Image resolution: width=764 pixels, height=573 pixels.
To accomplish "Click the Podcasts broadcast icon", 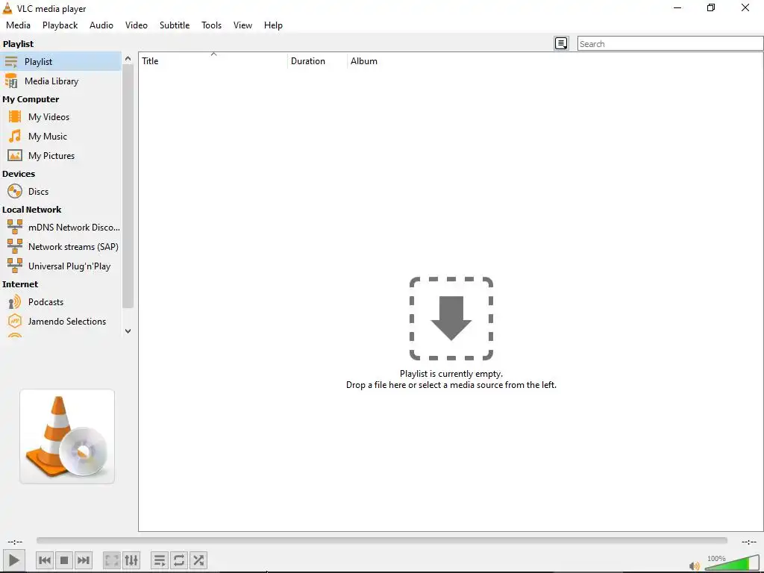I will 15,302.
